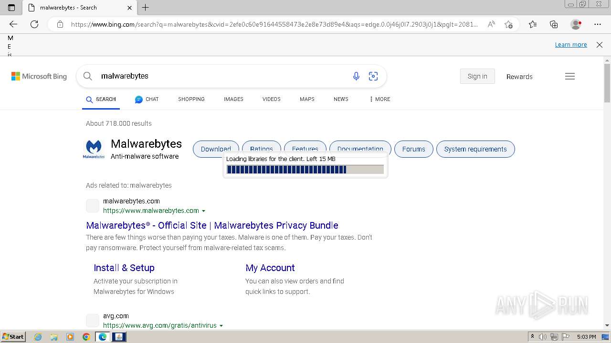
Task: Open Bing hamburger settings menu
Action: 570,76
